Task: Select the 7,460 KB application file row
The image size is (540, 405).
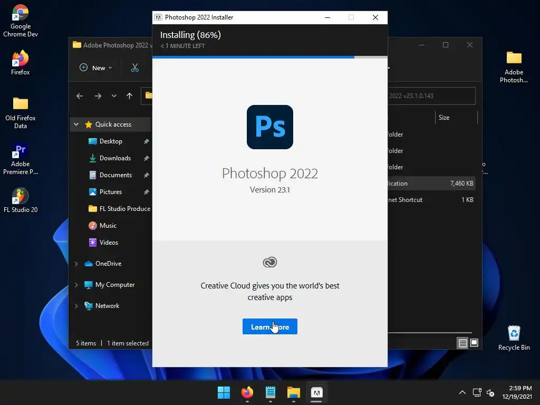Action: [x=431, y=183]
